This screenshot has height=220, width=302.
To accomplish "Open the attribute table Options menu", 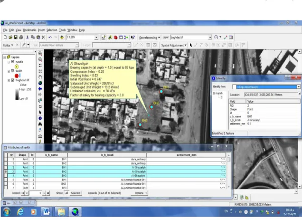I will pos(139,193).
